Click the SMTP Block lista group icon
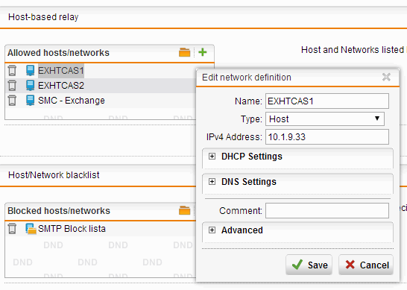The image size is (407, 290). 31,229
